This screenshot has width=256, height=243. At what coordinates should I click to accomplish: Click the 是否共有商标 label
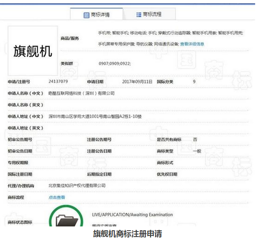169,140
